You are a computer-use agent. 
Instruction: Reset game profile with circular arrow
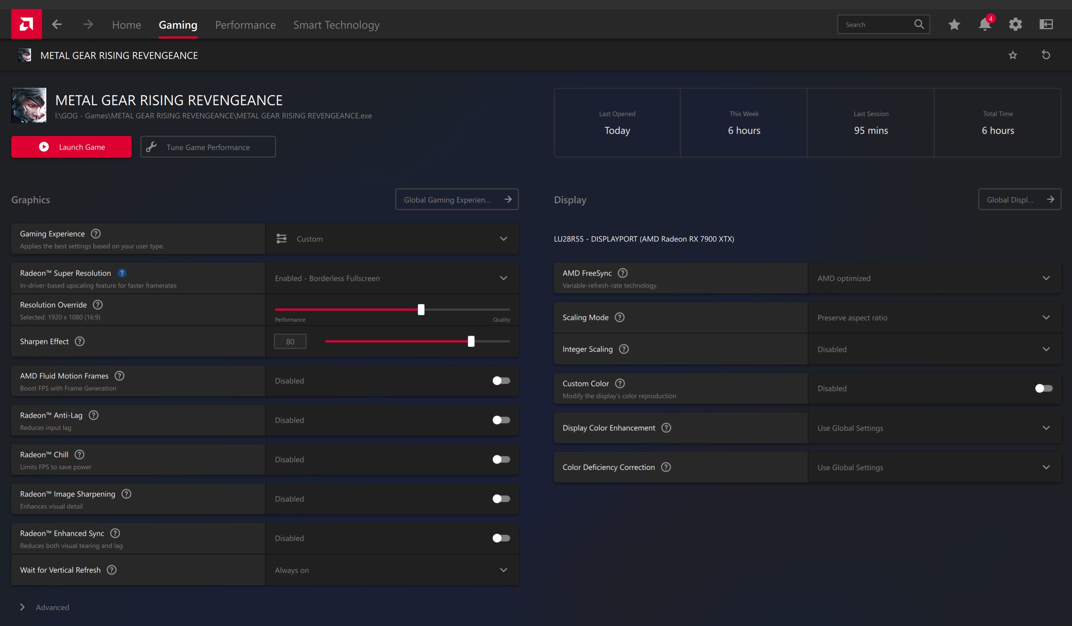(1046, 55)
